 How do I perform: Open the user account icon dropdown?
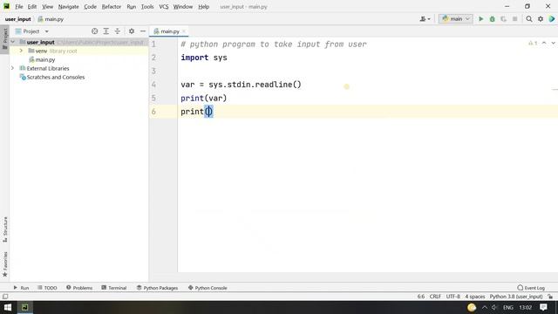point(425,19)
